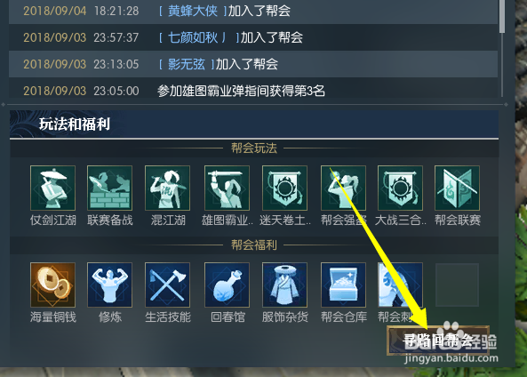Click player name 影无弦 in log
This screenshot has width=527, height=377.
pyautogui.click(x=187, y=64)
